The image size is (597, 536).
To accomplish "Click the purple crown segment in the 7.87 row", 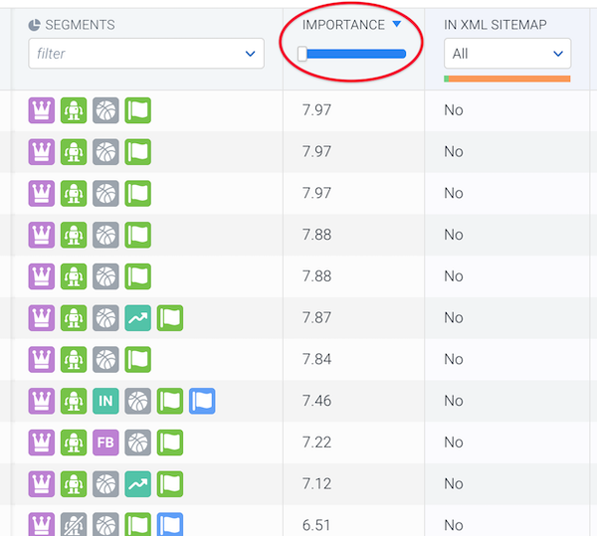I will coord(42,317).
